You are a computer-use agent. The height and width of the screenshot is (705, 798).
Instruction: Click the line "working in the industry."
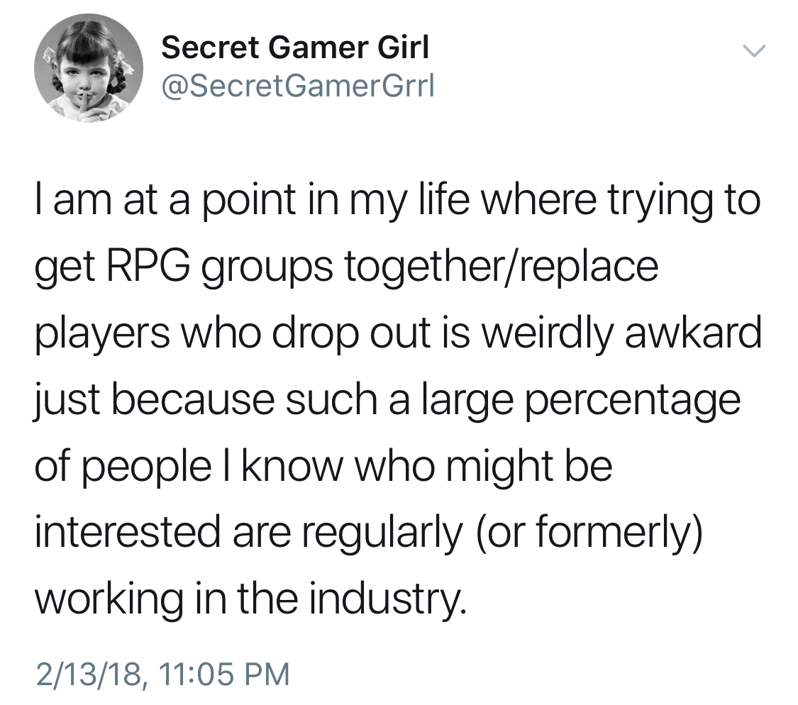pos(250,599)
